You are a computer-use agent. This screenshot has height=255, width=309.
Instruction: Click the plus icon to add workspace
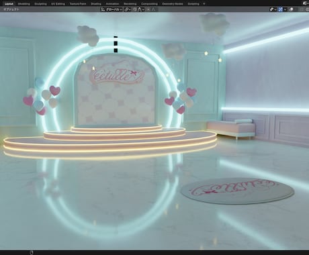[204, 3]
